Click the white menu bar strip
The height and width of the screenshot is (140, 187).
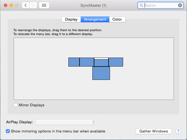(x=101, y=58)
